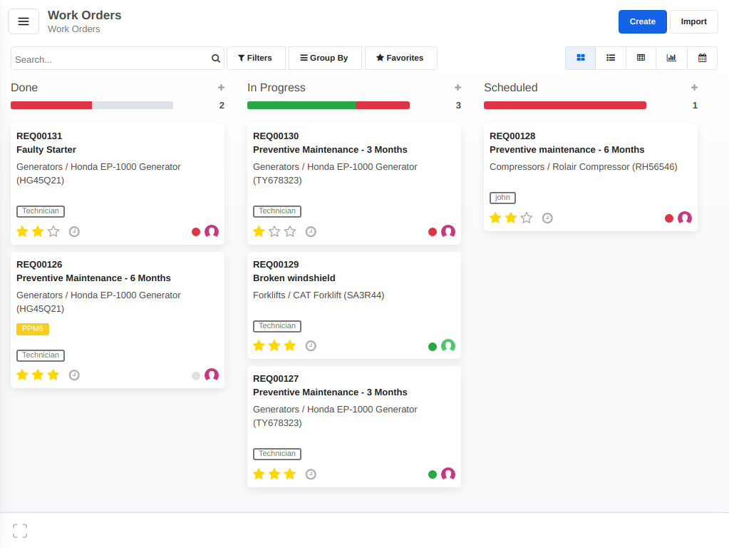Image resolution: width=729 pixels, height=548 pixels.
Task: Click the Import button
Action: click(693, 21)
